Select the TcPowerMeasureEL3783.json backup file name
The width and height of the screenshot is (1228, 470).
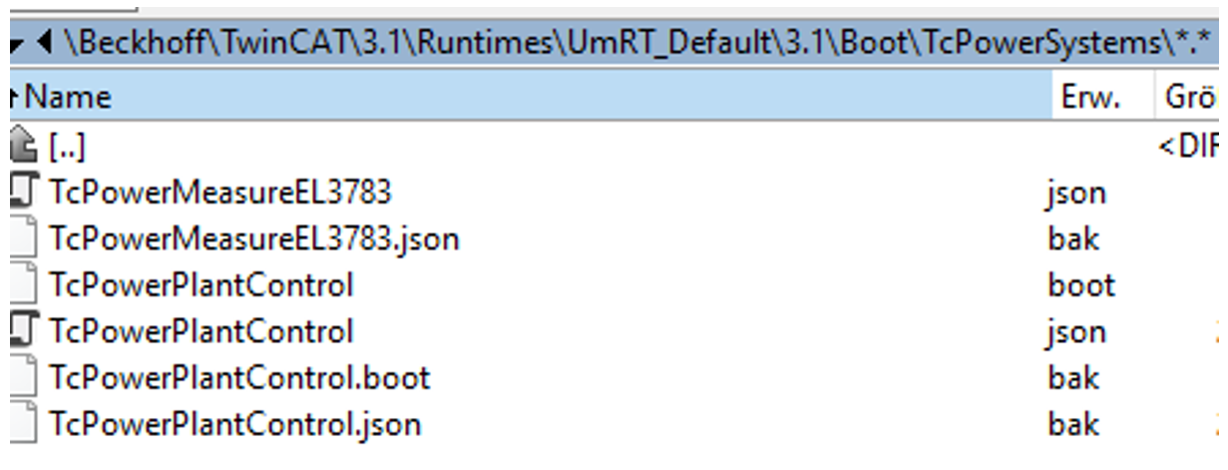[254, 238]
